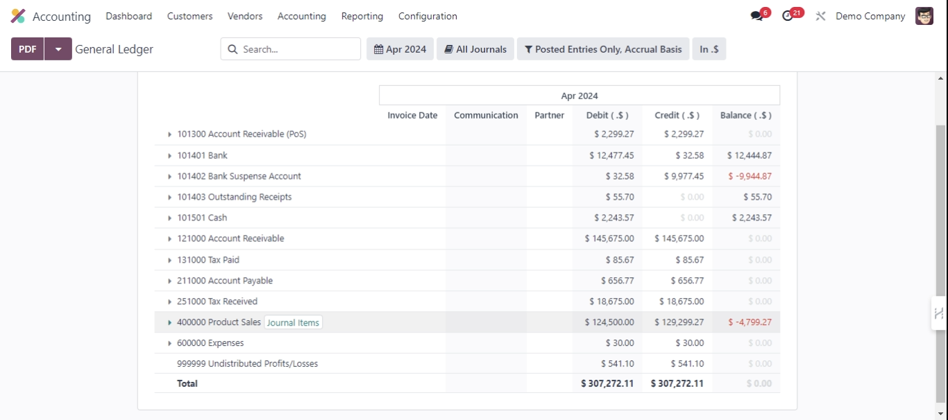Open the activities clock icon with 21 badge

[786, 15]
